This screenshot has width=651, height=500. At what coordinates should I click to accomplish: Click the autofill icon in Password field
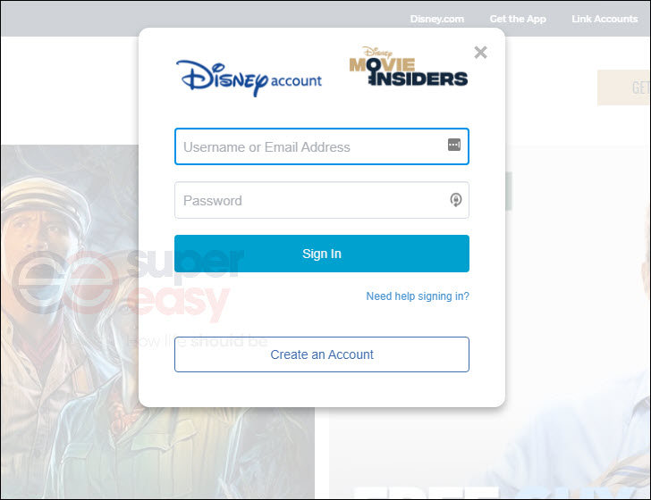pos(455,200)
